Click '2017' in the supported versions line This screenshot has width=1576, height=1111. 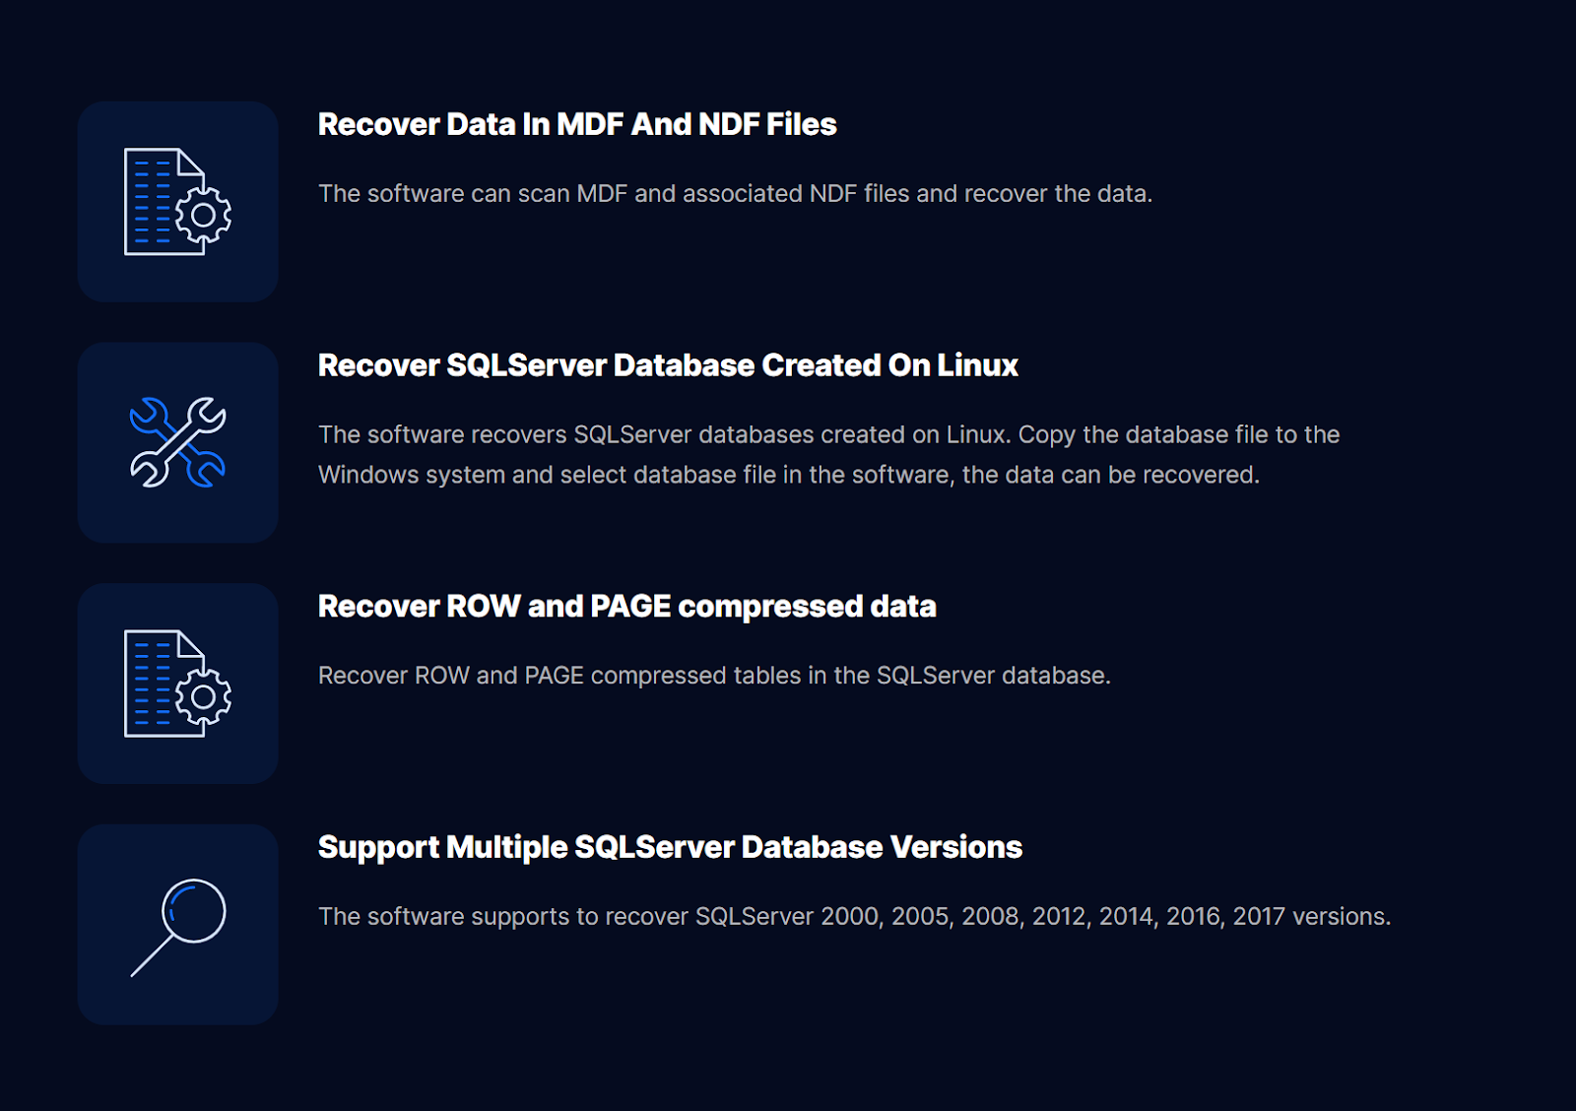click(x=1257, y=916)
